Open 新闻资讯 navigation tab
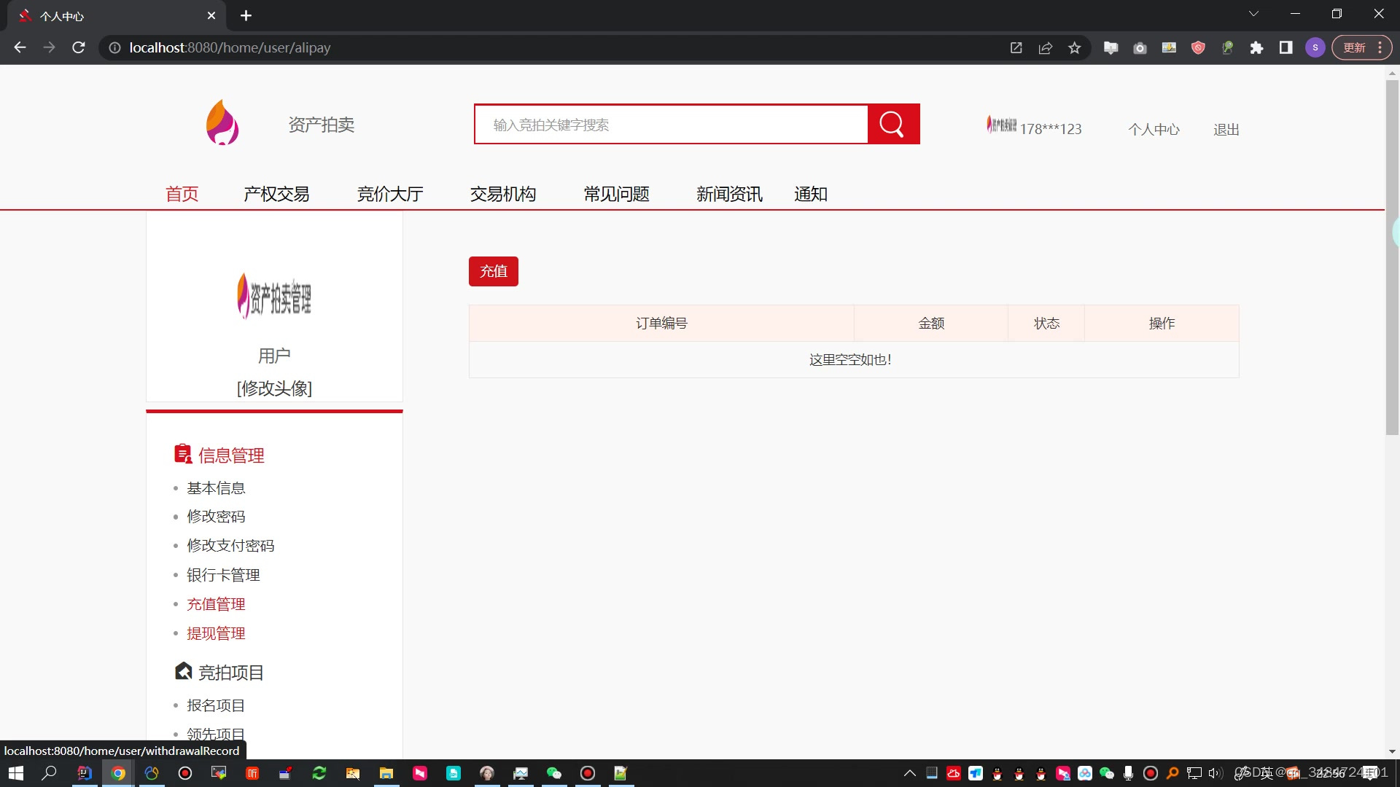Image resolution: width=1400 pixels, height=787 pixels. coord(729,194)
